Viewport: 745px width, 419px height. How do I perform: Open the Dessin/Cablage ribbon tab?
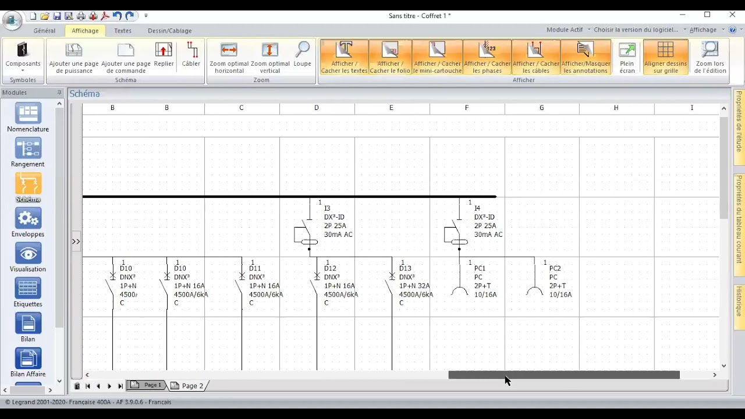tap(169, 30)
